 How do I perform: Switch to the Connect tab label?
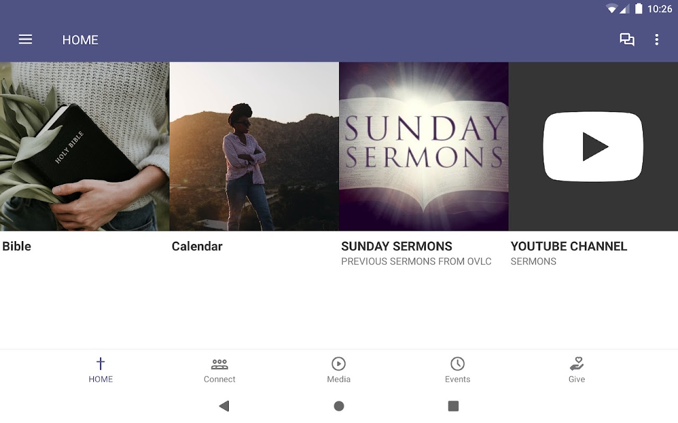(219, 379)
